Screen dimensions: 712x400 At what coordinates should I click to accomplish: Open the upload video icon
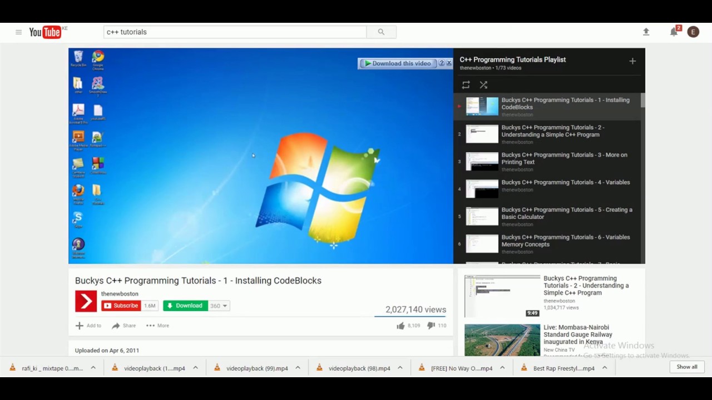tap(646, 32)
